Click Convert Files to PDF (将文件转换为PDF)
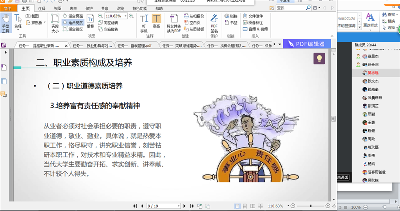This screenshot has width=400, height=211. [x=174, y=23]
